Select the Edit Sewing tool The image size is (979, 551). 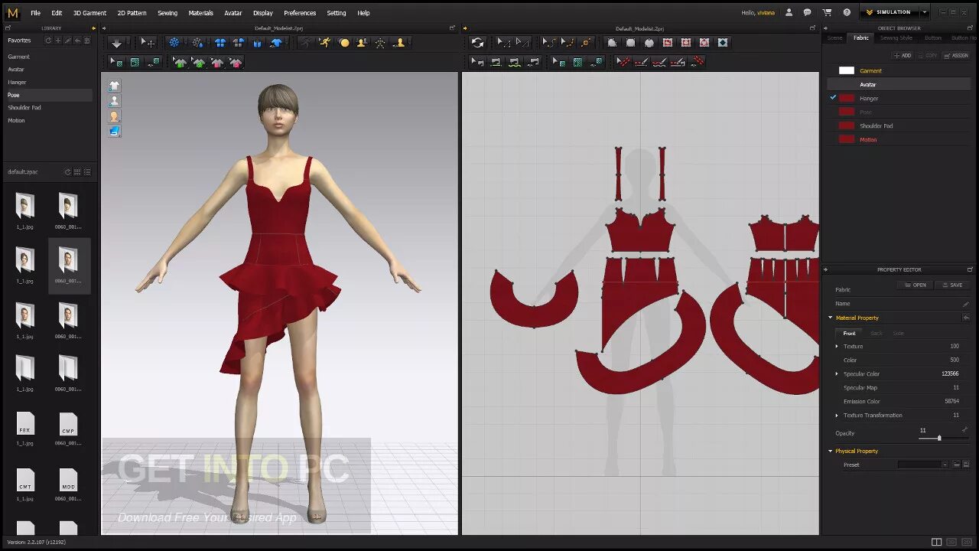click(x=548, y=42)
